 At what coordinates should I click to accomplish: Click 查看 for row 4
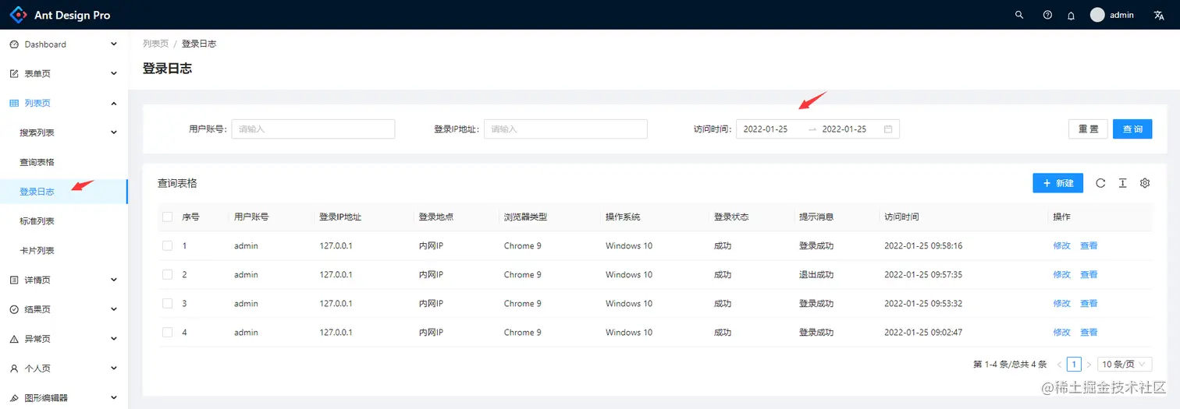pyautogui.click(x=1089, y=332)
